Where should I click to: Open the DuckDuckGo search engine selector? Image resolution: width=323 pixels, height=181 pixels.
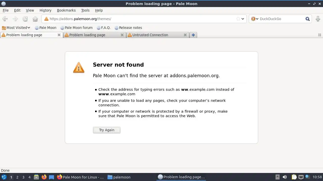pyautogui.click(x=255, y=19)
